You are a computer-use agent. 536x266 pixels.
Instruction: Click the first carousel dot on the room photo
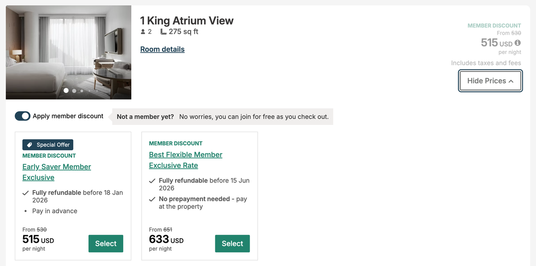point(66,91)
